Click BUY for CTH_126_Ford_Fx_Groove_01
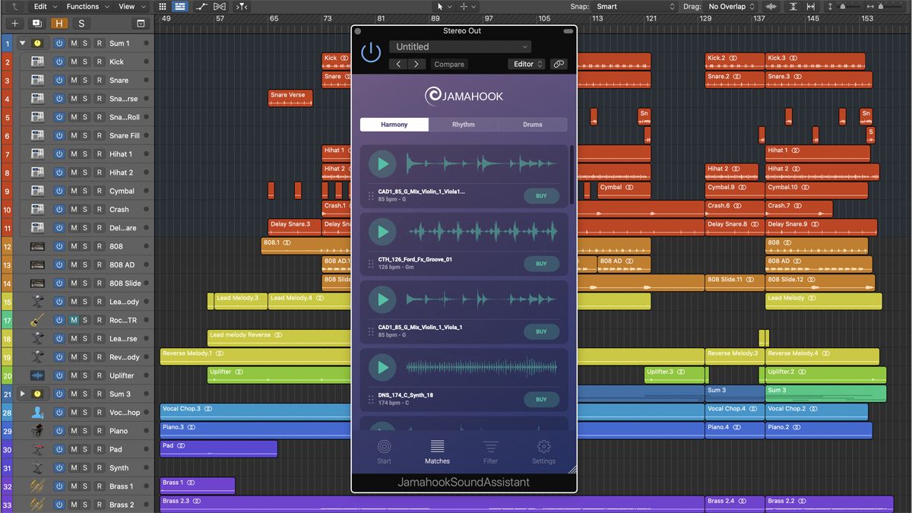The image size is (912, 513). pos(541,264)
